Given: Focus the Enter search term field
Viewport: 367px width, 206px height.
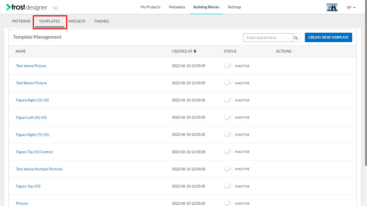Looking at the screenshot, I should tap(268, 38).
